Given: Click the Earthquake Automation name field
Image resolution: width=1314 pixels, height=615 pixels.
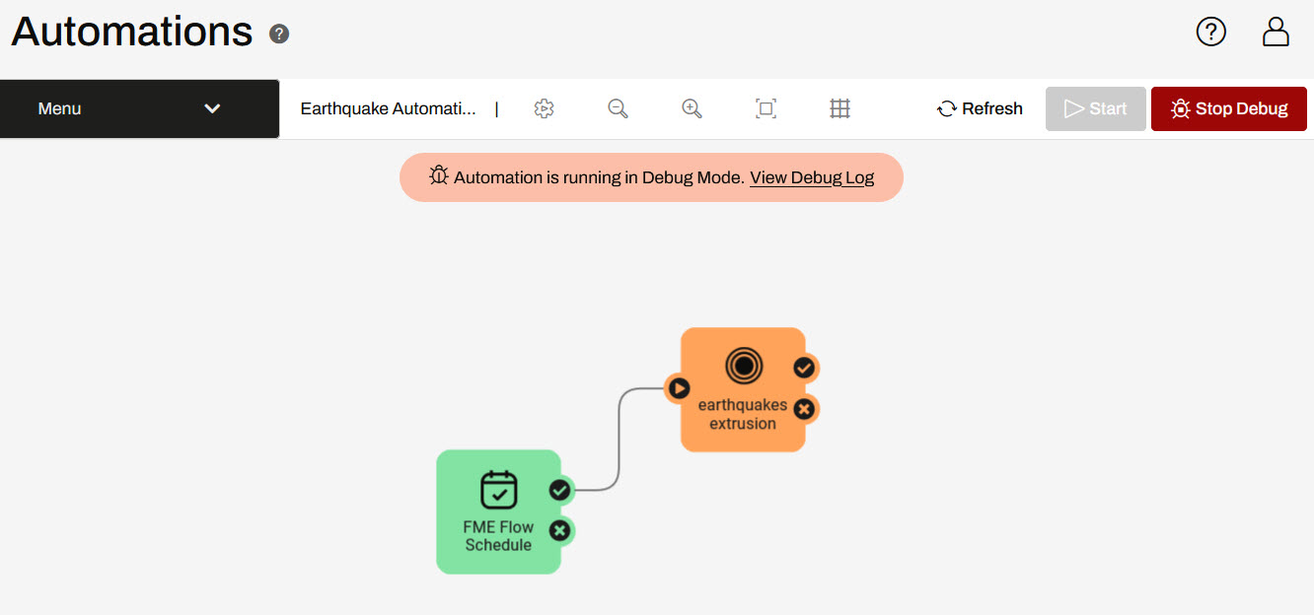Looking at the screenshot, I should [389, 108].
